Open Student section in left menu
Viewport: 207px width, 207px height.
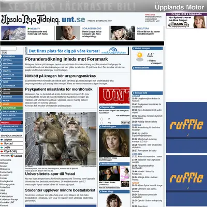pos(11,119)
